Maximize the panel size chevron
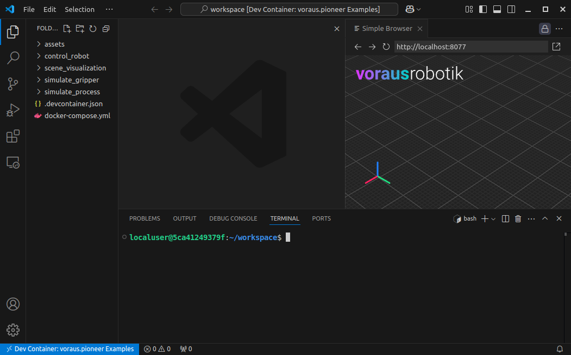 pyautogui.click(x=545, y=219)
